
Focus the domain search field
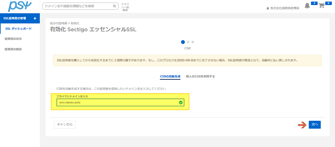80,6
